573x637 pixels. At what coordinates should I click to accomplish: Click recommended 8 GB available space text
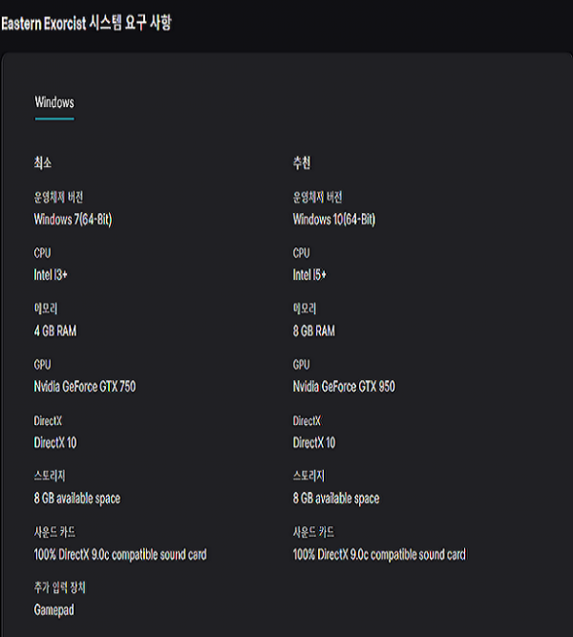pos(336,499)
